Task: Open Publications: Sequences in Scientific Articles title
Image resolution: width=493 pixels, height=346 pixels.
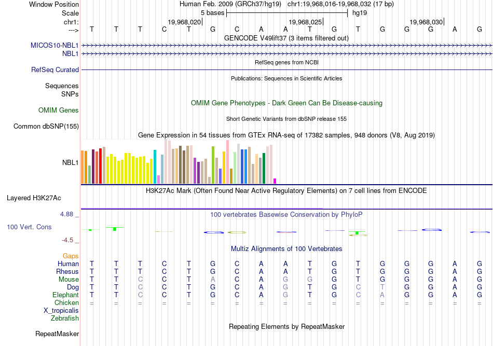Action: (x=286, y=78)
